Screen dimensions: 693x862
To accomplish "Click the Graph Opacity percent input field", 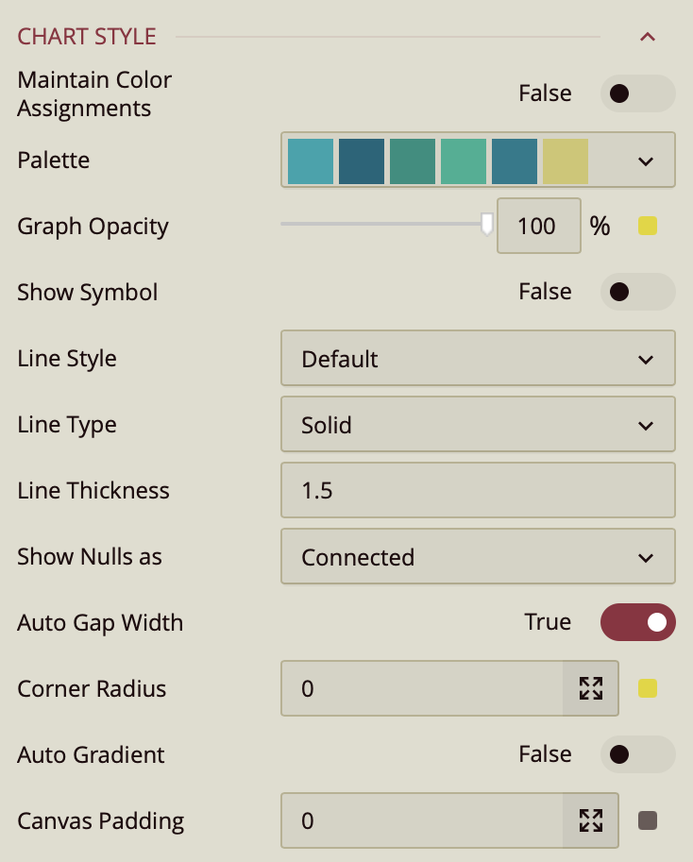I will point(538,226).
